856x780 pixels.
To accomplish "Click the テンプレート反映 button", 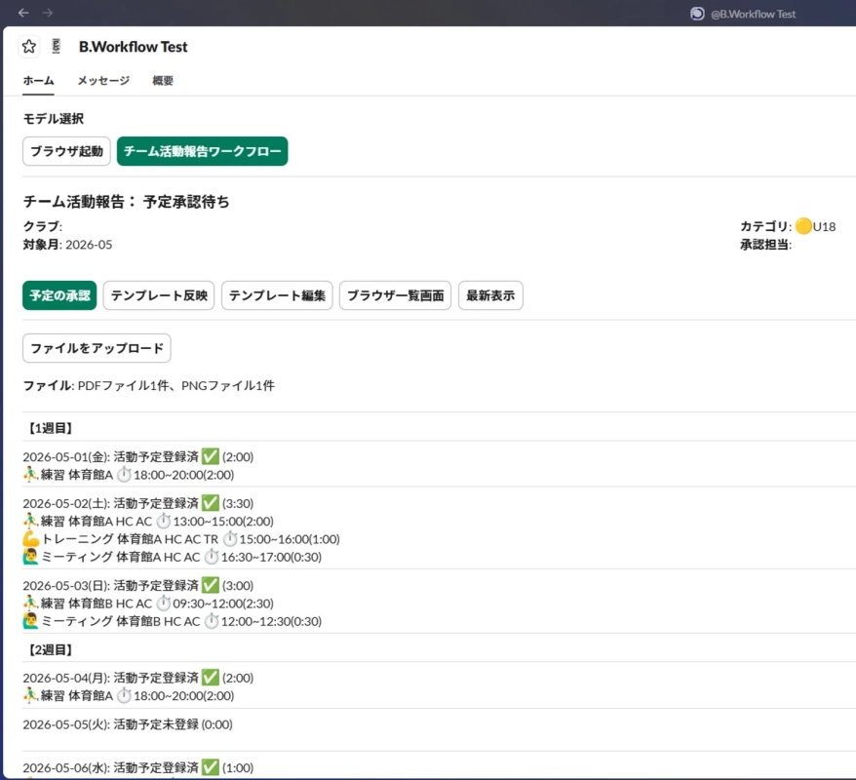I will (158, 295).
